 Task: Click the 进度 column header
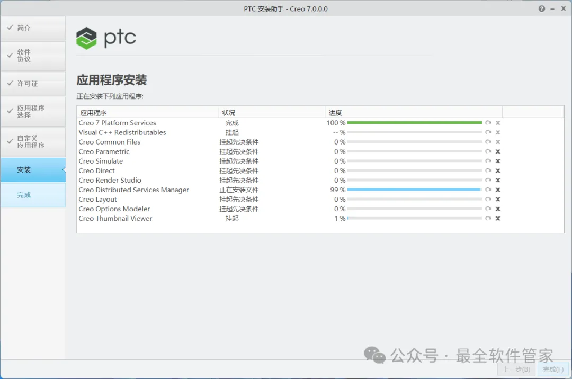(x=414, y=113)
